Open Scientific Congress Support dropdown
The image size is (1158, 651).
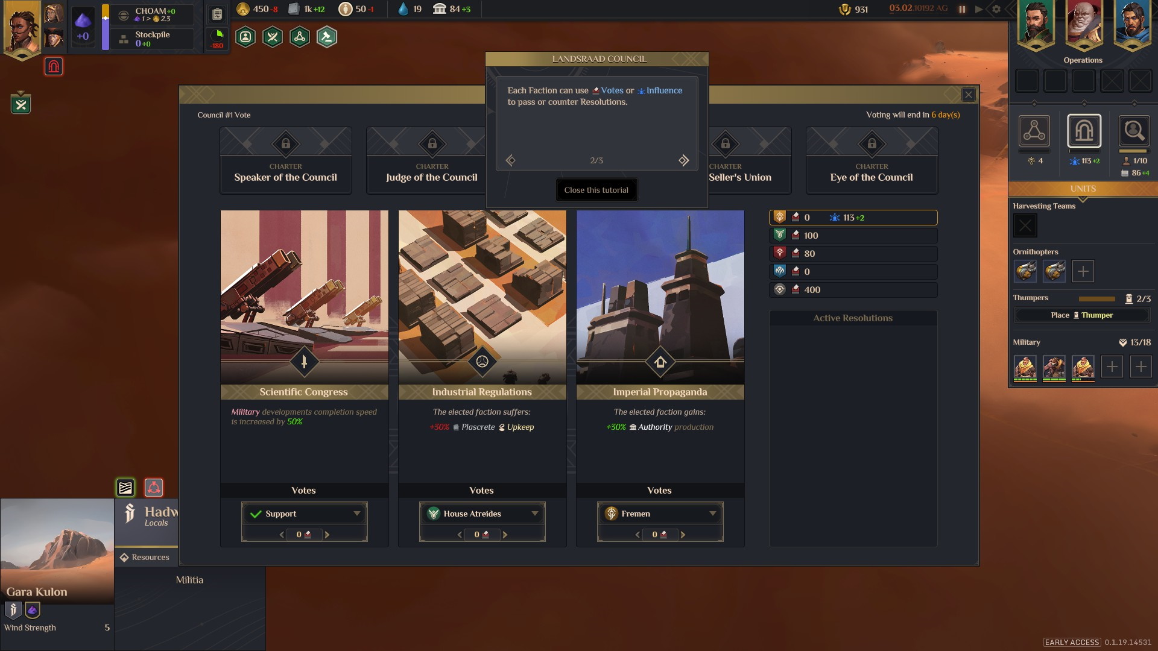[x=304, y=514]
